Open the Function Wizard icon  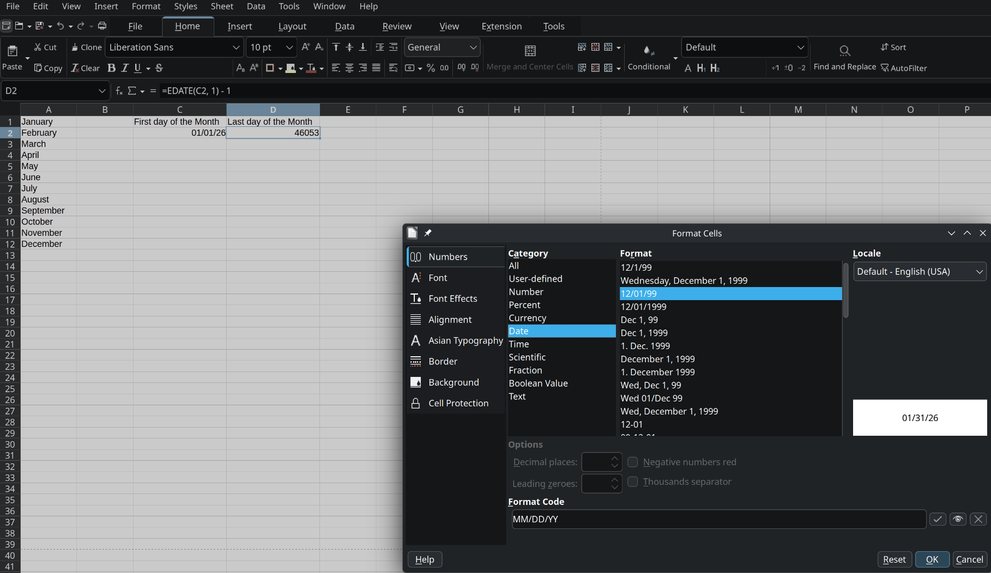[119, 91]
